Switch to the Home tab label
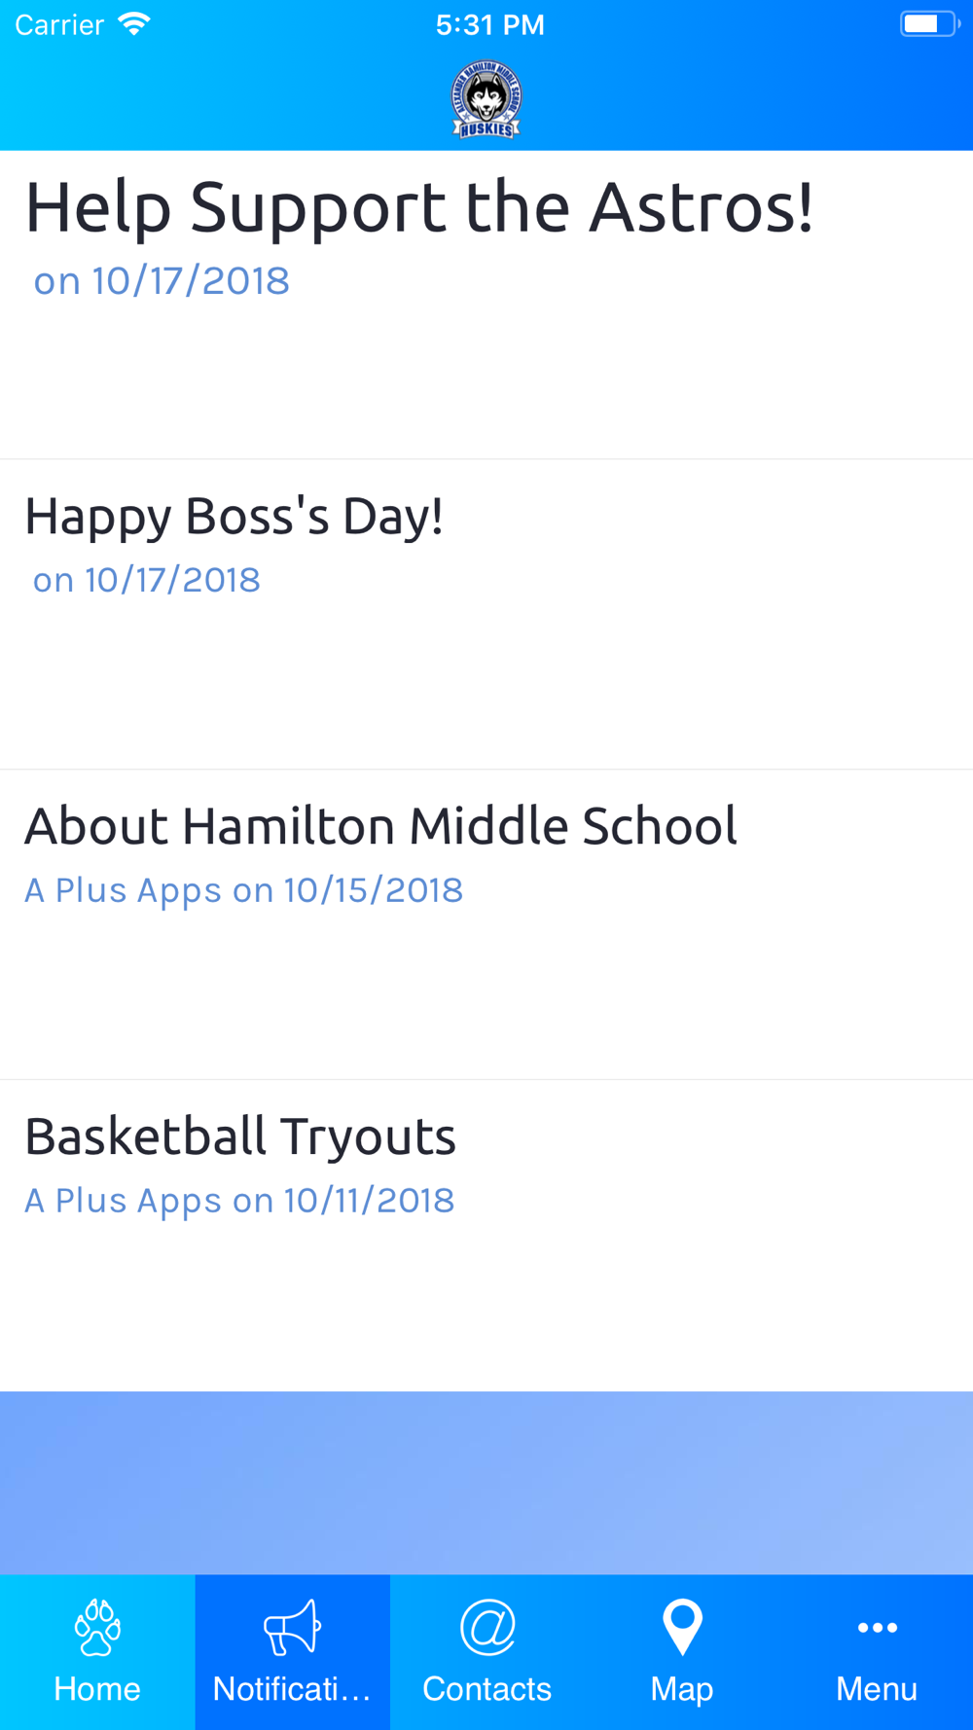Viewport: 973px width, 1730px height. [x=97, y=1689]
